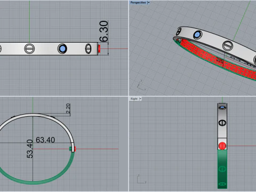Image resolution: width=256 pixels, height=192 pixels.
Task: Pick the blue gemstone in the Perspective viewport
Action: [x=197, y=35]
